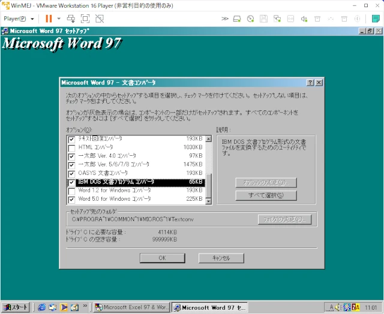Viewport: 384px width, 314px height.
Task: Open the Windows スタート button
Action: (16, 307)
